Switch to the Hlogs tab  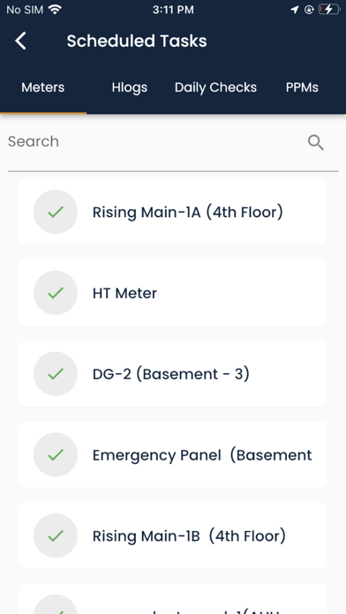tap(130, 87)
